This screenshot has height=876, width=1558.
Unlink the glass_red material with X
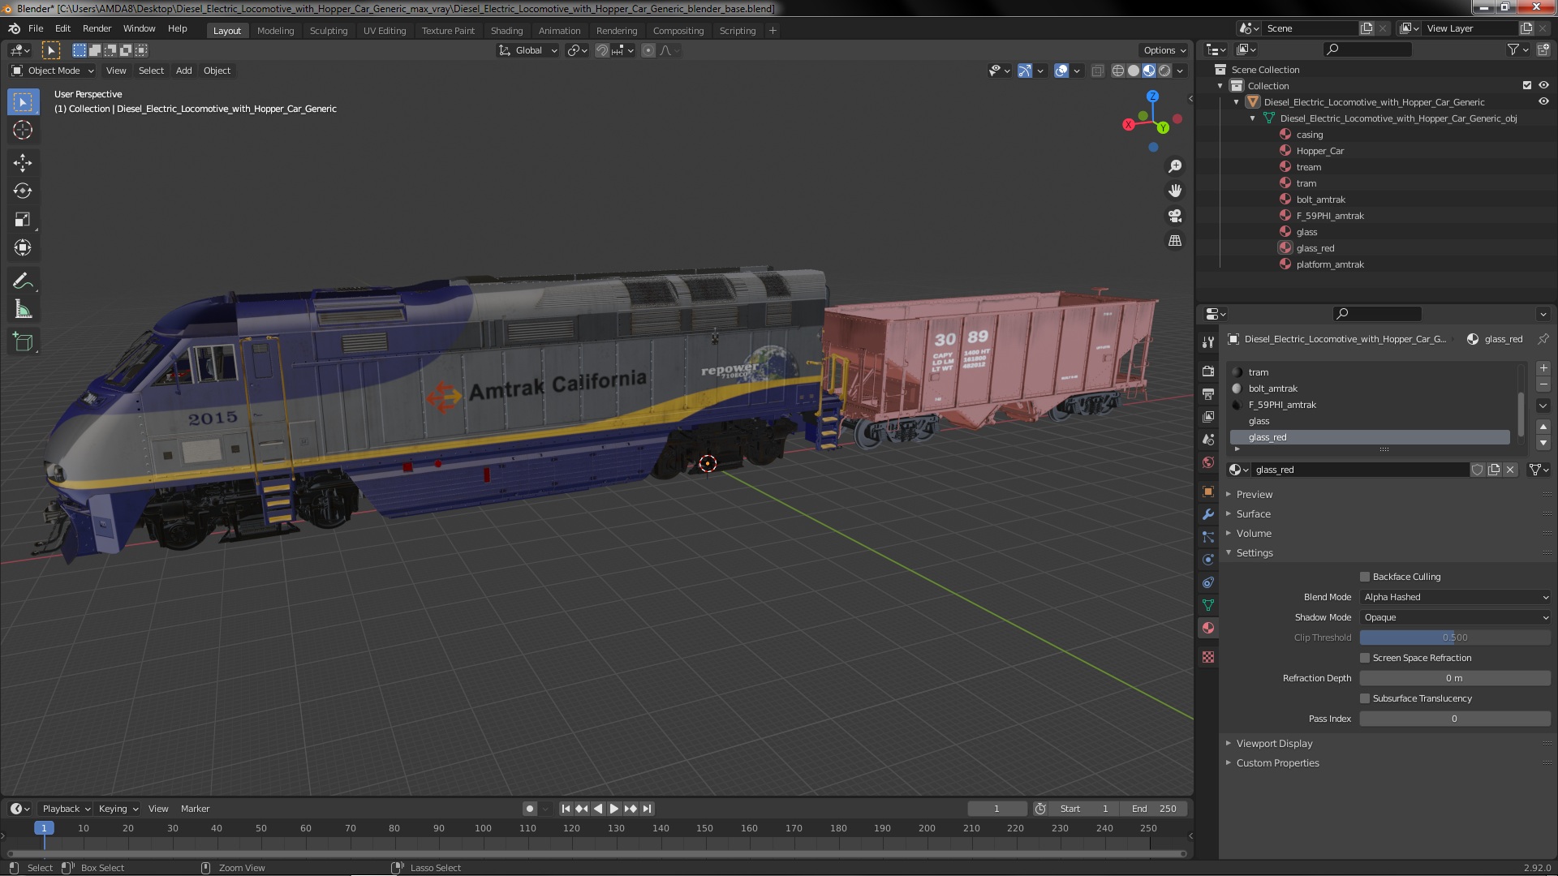(x=1510, y=470)
